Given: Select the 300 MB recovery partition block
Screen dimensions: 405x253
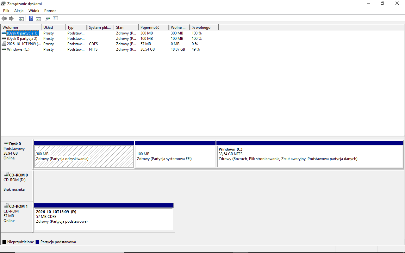Looking at the screenshot, I should pyautogui.click(x=84, y=154).
